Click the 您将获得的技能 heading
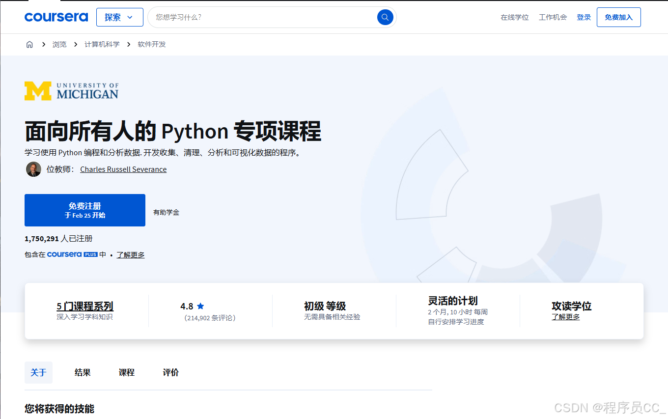668x419 pixels. (x=59, y=408)
